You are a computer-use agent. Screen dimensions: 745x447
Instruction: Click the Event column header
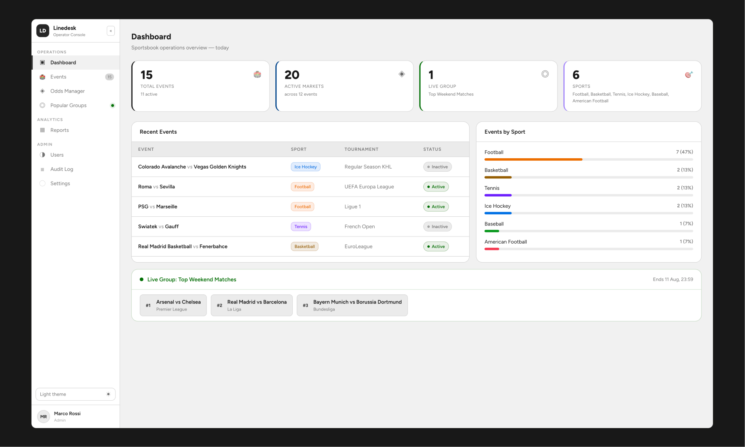146,149
